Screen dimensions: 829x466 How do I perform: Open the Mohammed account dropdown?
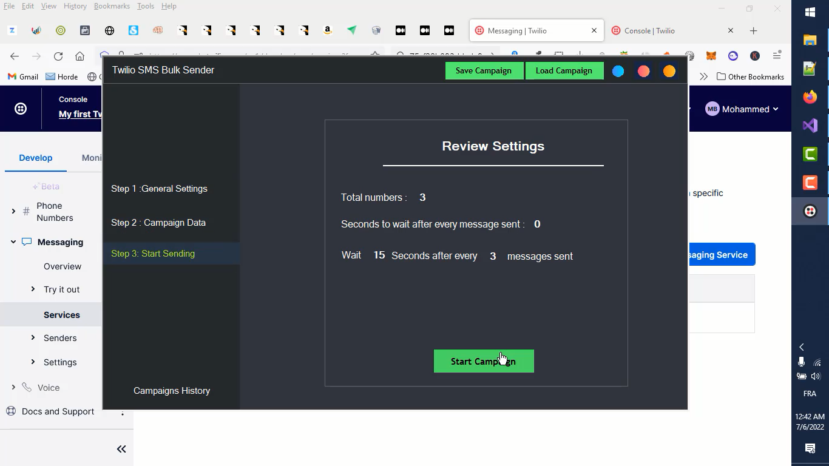point(742,109)
